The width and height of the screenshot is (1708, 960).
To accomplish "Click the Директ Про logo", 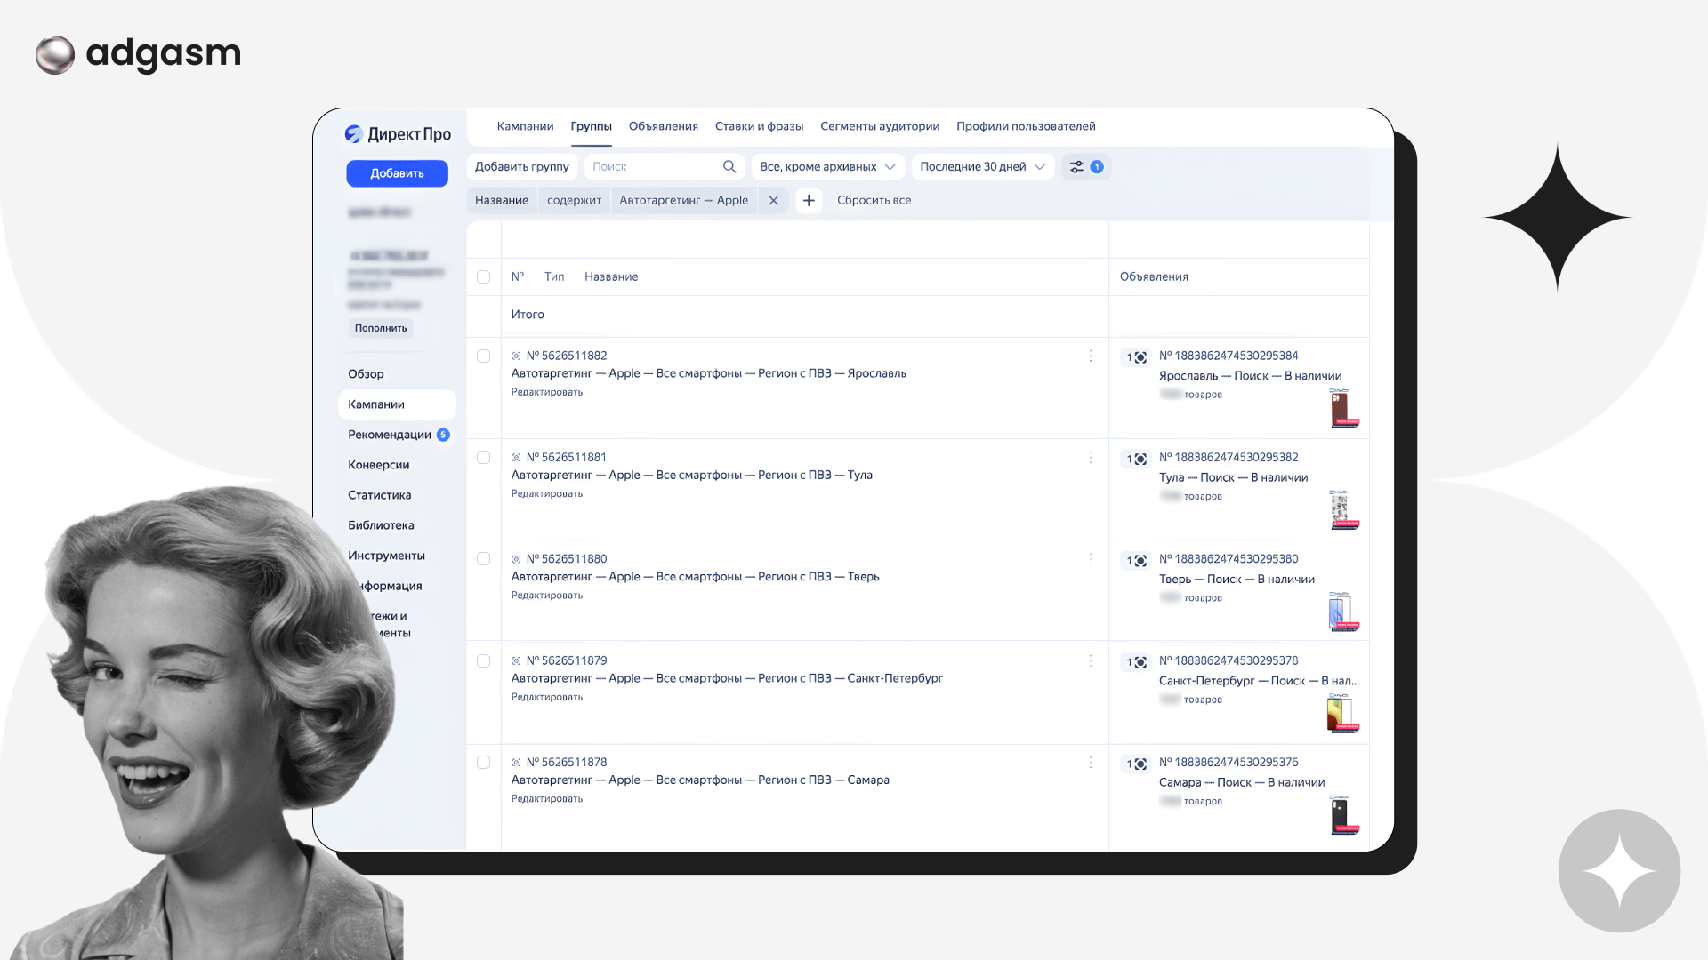I will click(x=398, y=134).
